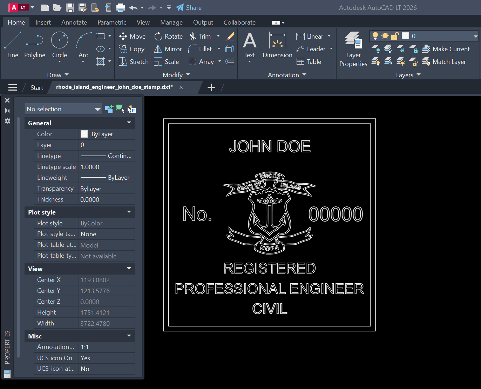Toggle layer 0 on/off lightbulb
The height and width of the screenshot is (389, 481).
click(375, 36)
